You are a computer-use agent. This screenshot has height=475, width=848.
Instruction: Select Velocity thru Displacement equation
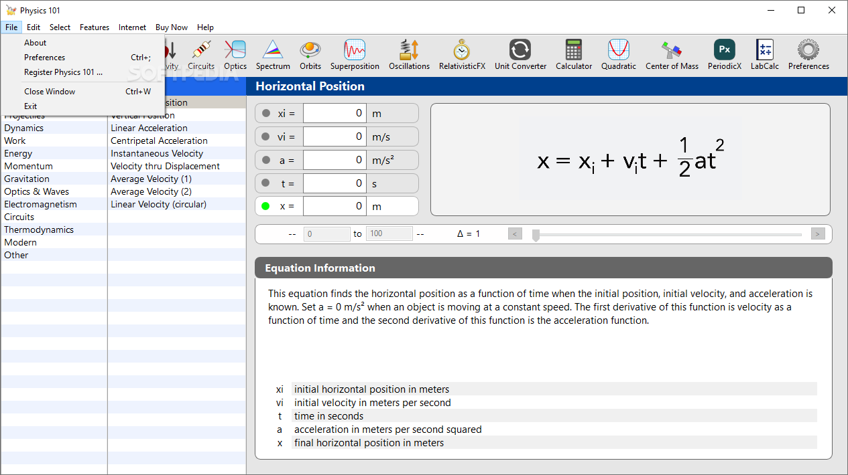177,166
